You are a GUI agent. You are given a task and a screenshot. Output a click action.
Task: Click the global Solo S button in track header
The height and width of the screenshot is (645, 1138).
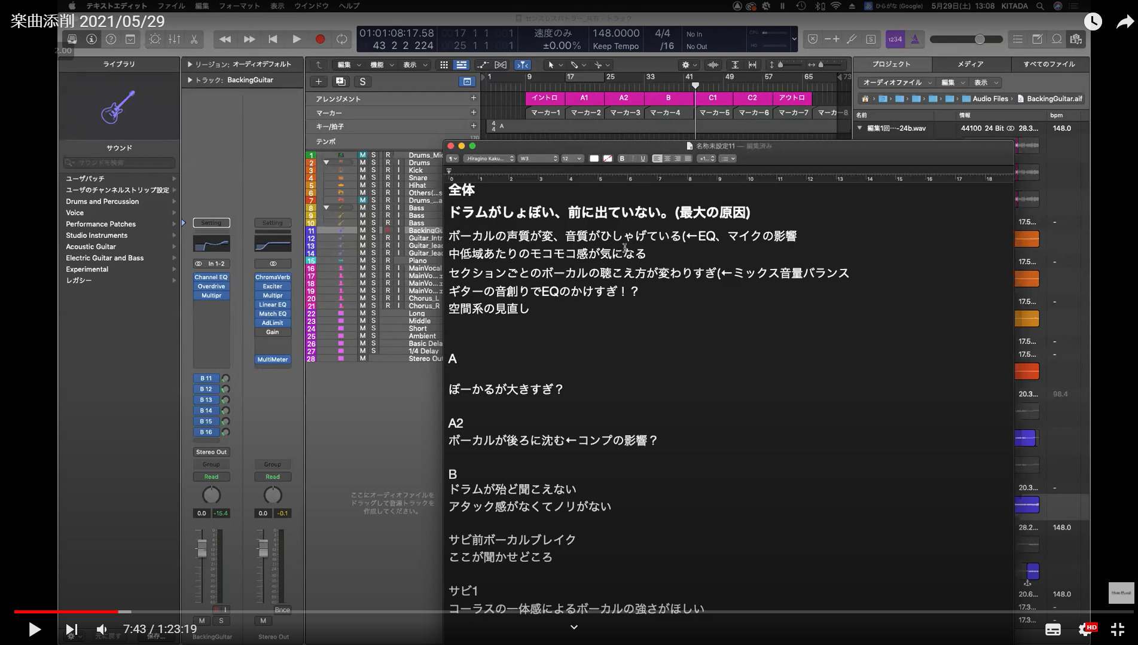point(362,81)
